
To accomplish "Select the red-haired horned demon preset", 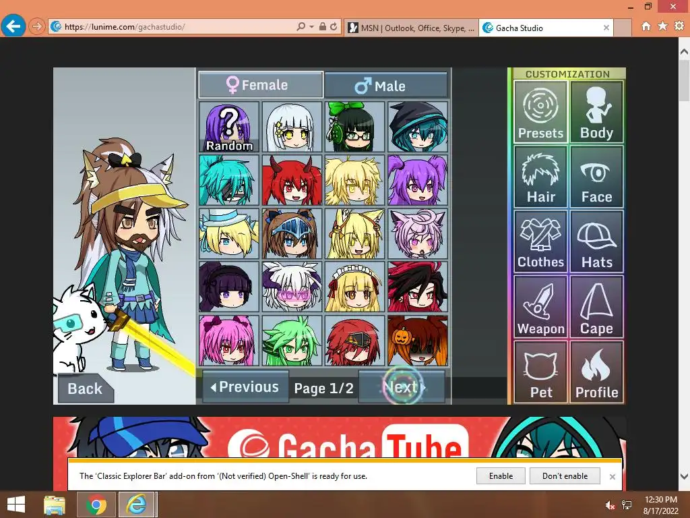I will (292, 180).
